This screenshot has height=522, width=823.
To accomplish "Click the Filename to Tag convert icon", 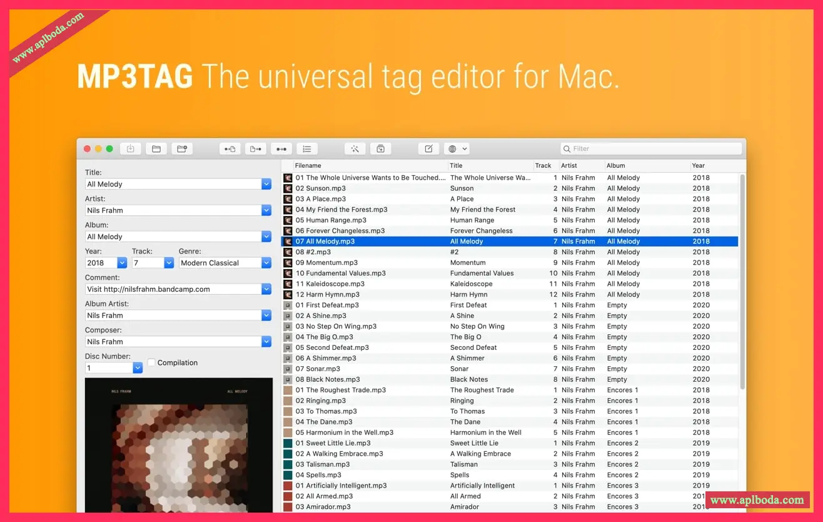I will click(x=256, y=149).
